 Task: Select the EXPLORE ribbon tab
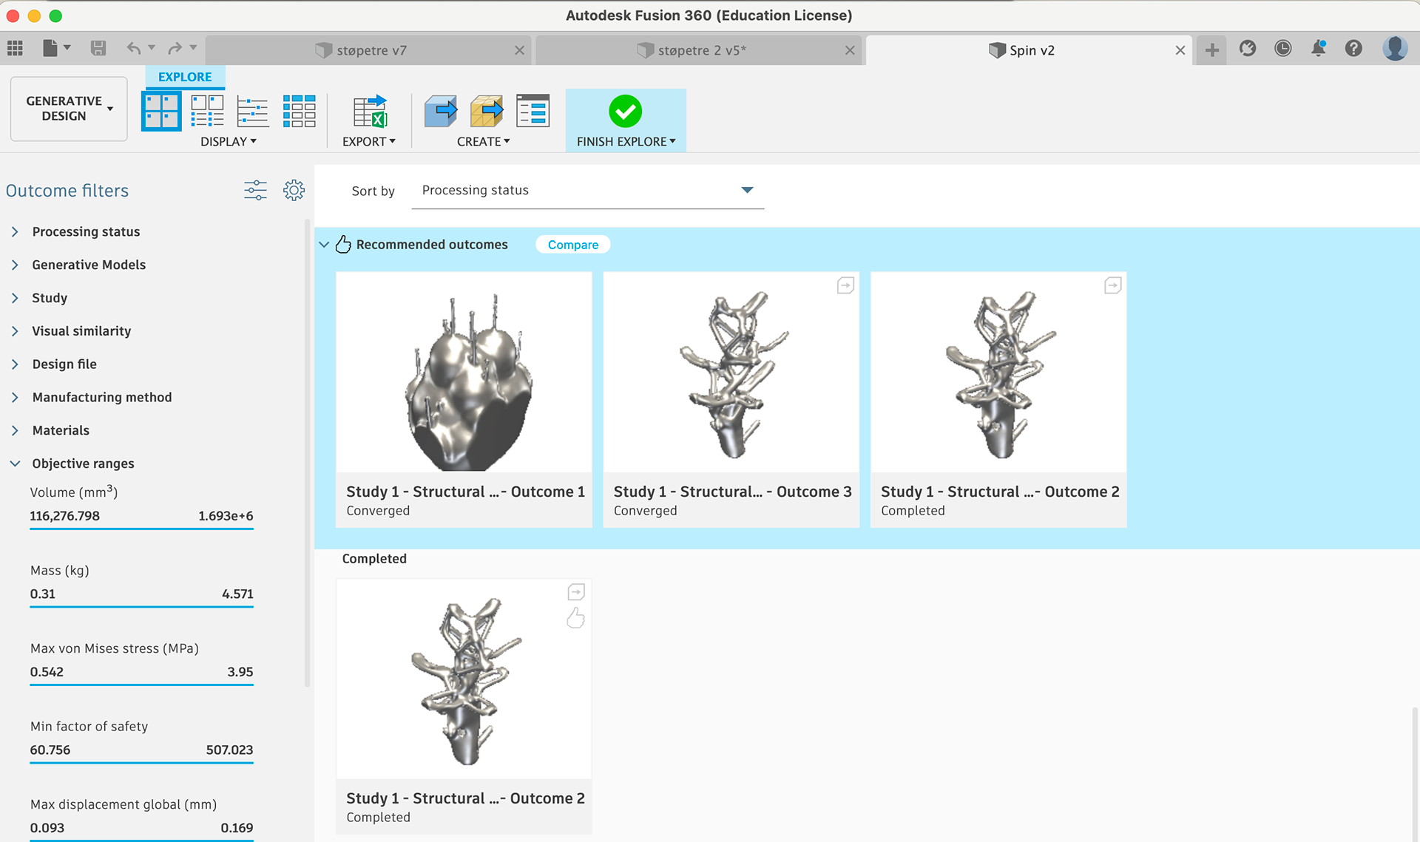tap(185, 77)
